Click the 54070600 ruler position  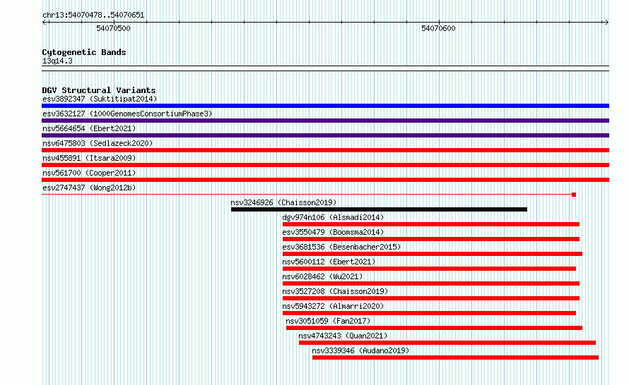(438, 28)
